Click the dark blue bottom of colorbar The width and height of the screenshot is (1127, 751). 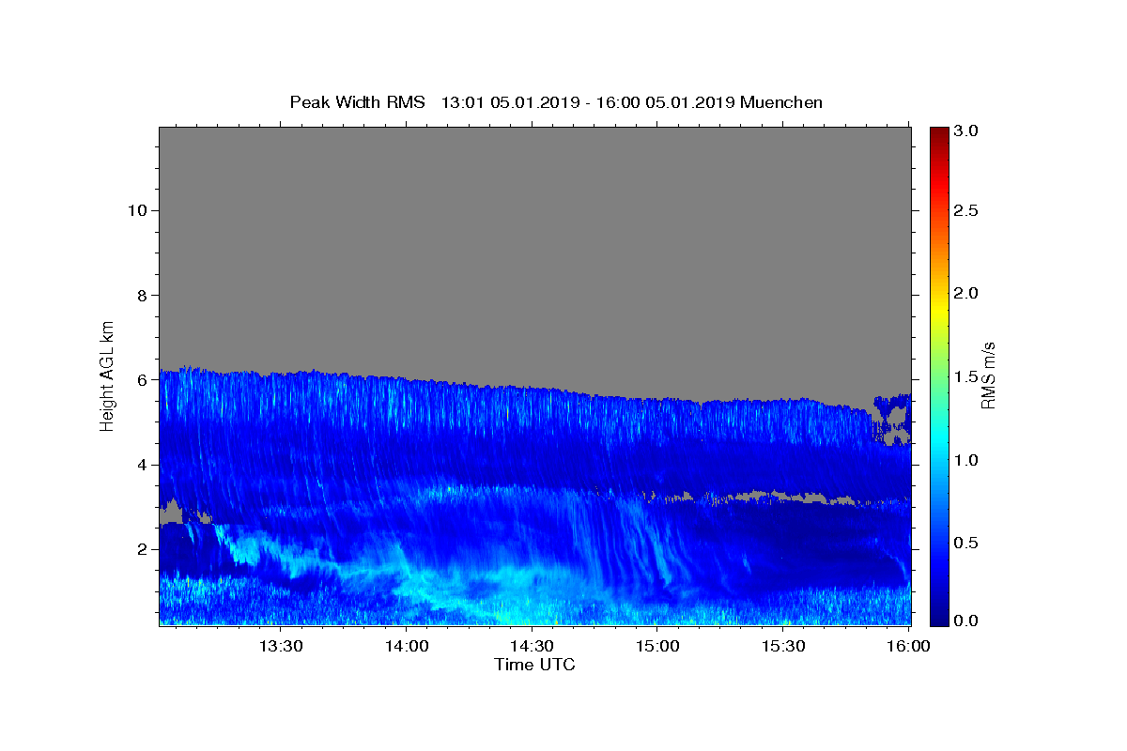(x=939, y=619)
